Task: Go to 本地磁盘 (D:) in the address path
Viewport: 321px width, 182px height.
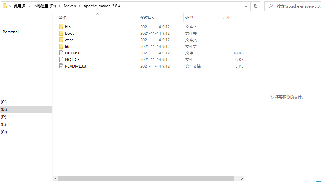Action: (45, 6)
